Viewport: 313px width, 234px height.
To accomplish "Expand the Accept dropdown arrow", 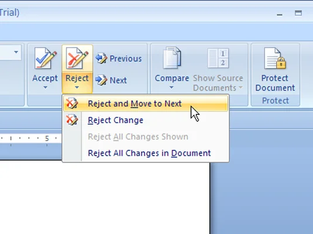I will pos(45,87).
